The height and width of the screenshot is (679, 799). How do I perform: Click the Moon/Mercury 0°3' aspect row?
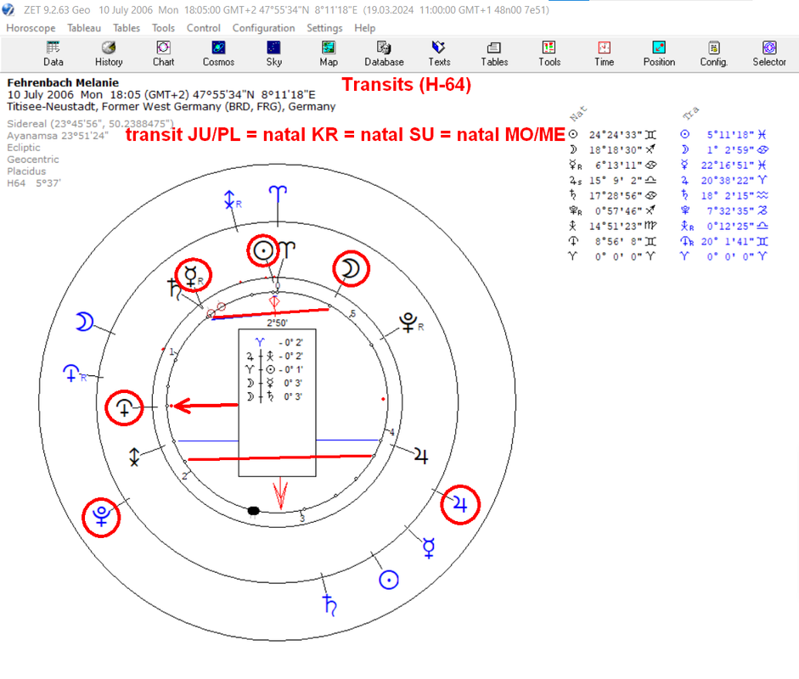click(275, 383)
